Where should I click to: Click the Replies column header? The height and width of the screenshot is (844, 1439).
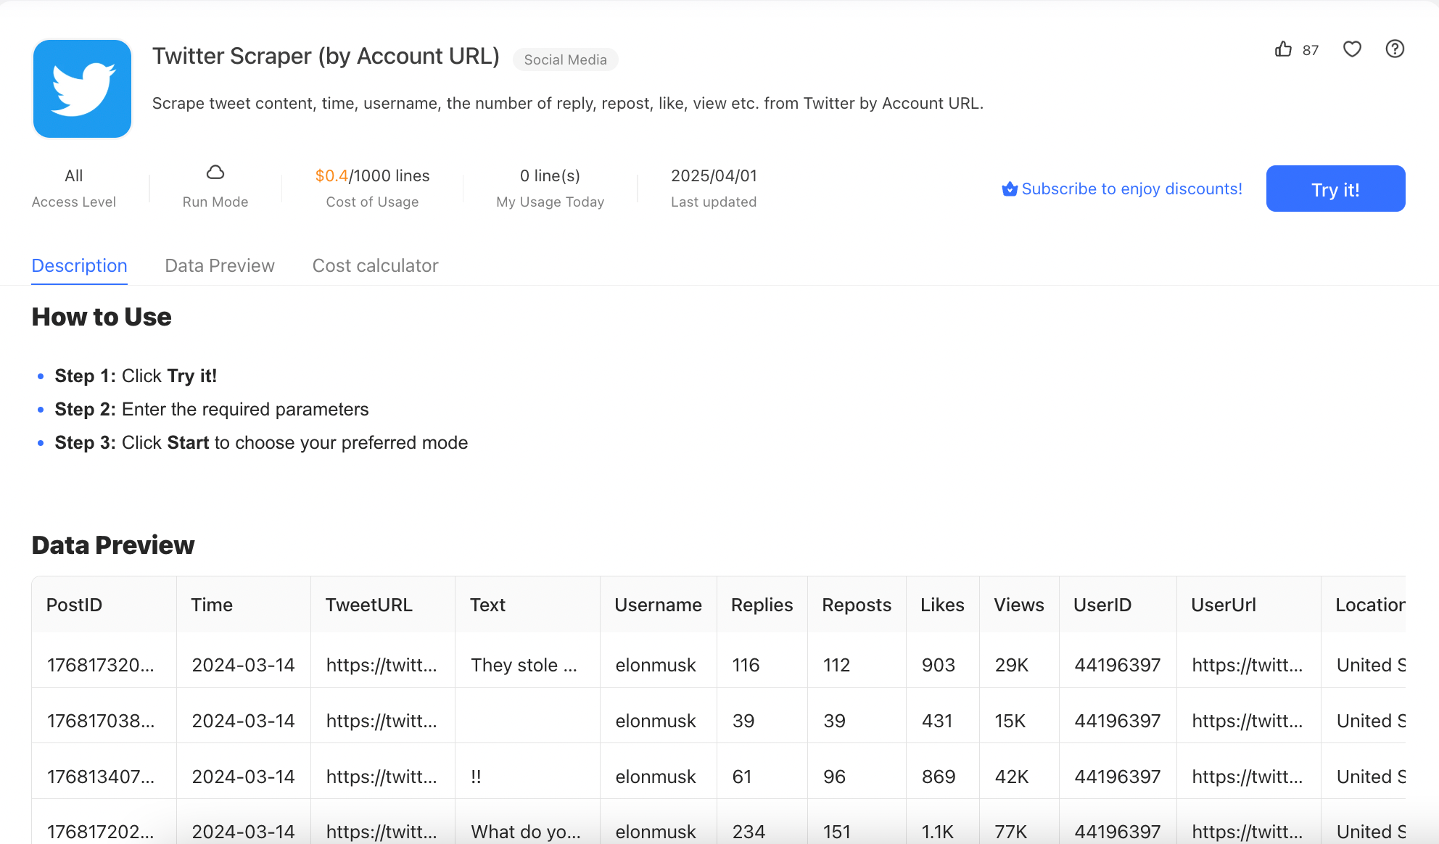pos(762,605)
